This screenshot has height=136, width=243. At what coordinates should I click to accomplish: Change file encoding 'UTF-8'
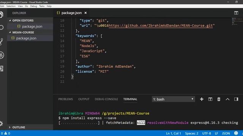(207, 133)
